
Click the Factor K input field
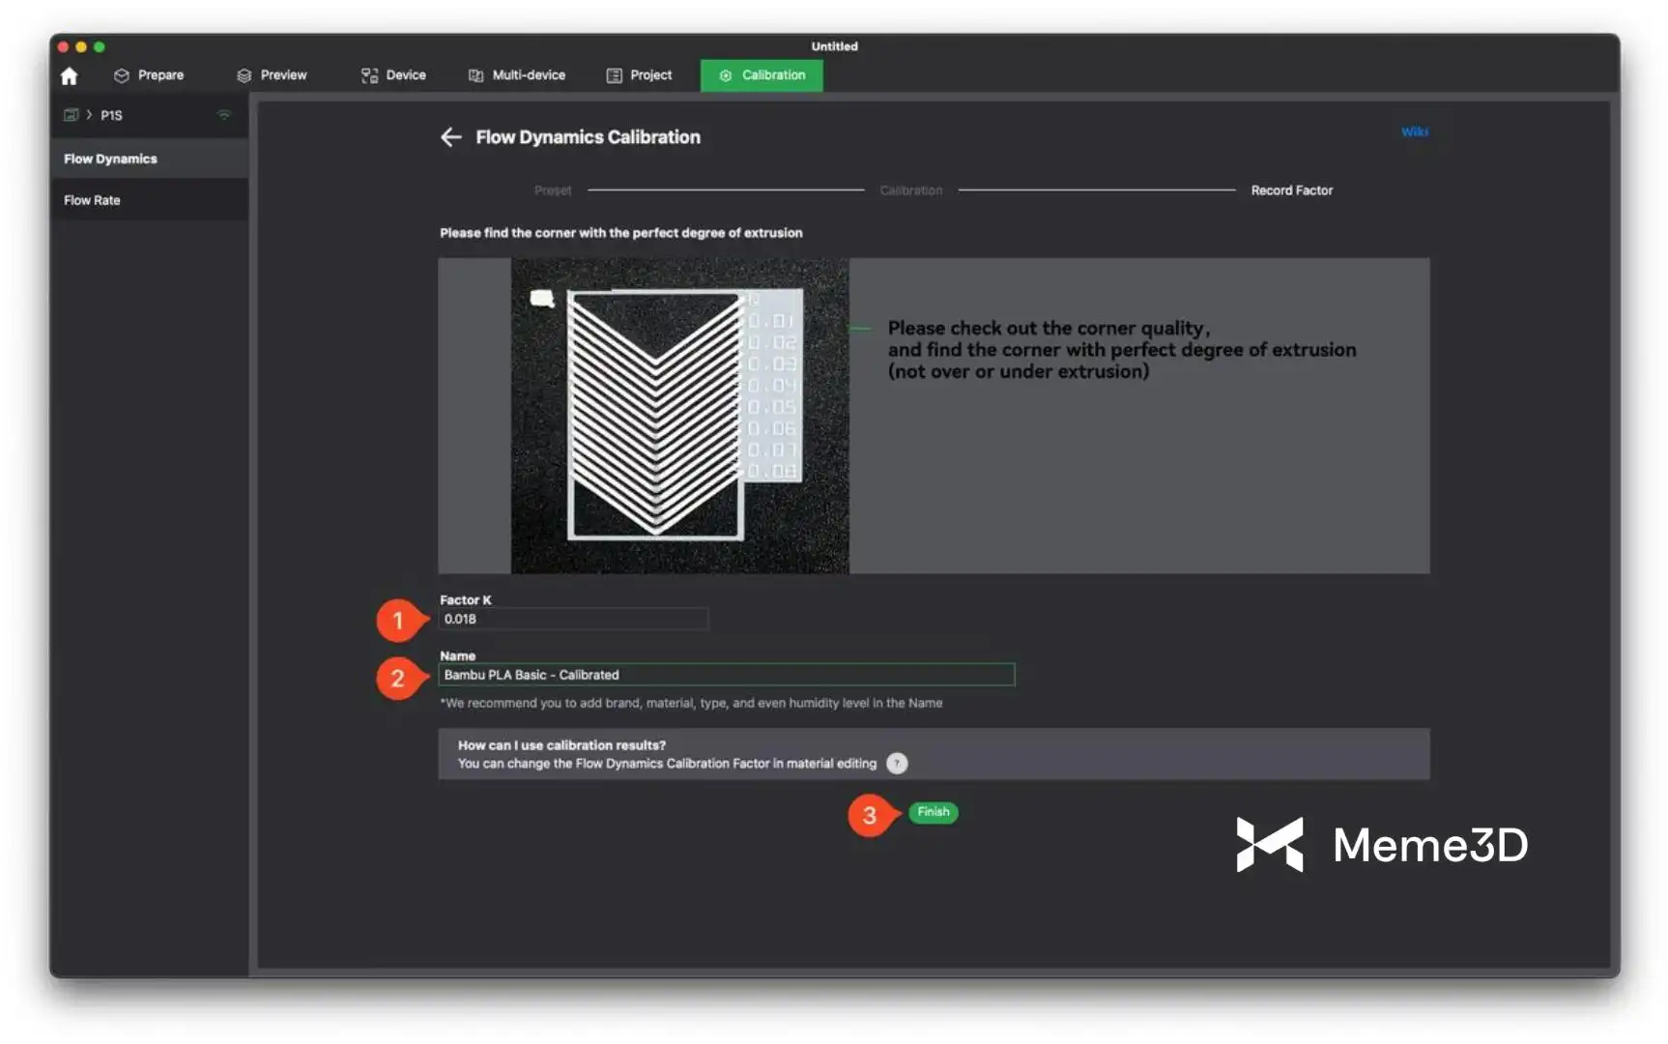tap(573, 620)
